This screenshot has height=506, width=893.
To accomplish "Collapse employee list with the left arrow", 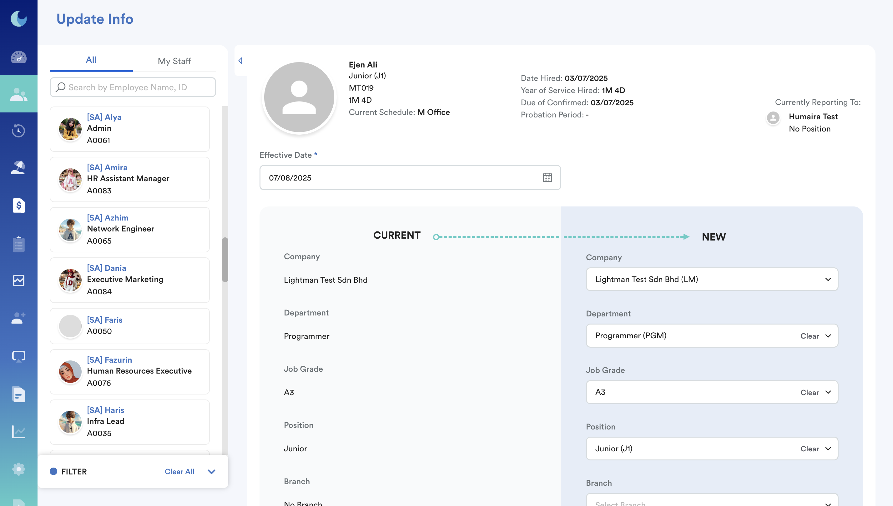I will [240, 61].
